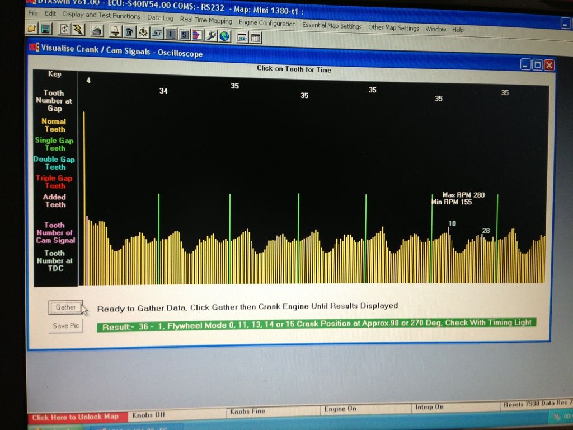Expand the Engine Configuration menu
This screenshot has height=430, width=573.
tap(267, 24)
